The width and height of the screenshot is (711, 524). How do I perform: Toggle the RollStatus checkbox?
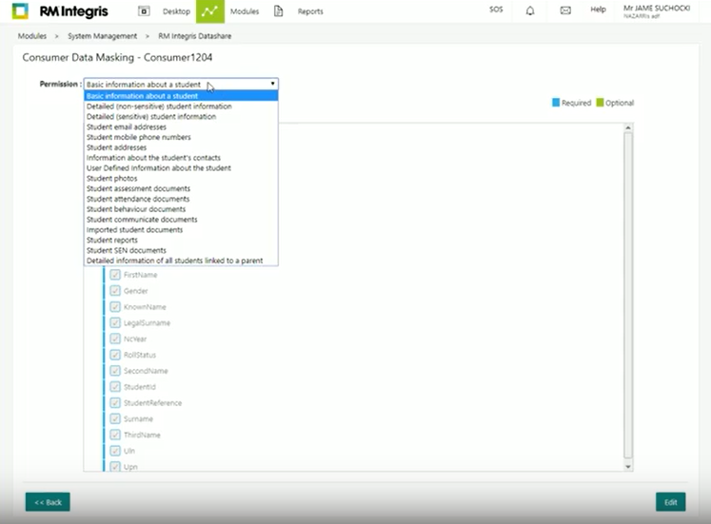[x=115, y=355]
